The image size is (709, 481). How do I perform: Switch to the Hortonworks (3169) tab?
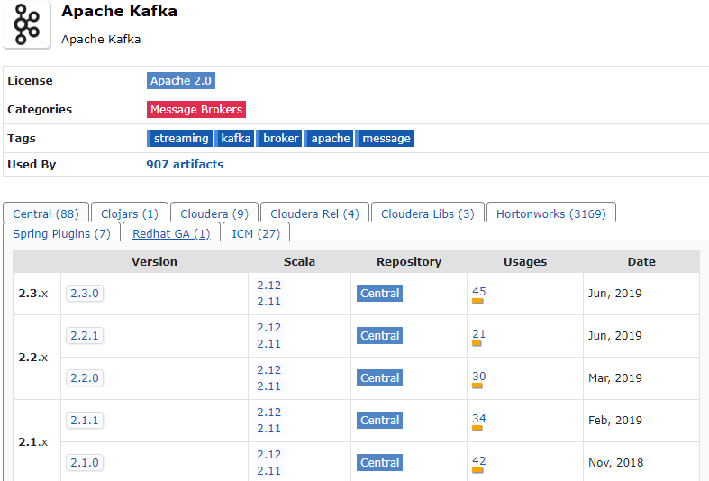click(x=551, y=213)
